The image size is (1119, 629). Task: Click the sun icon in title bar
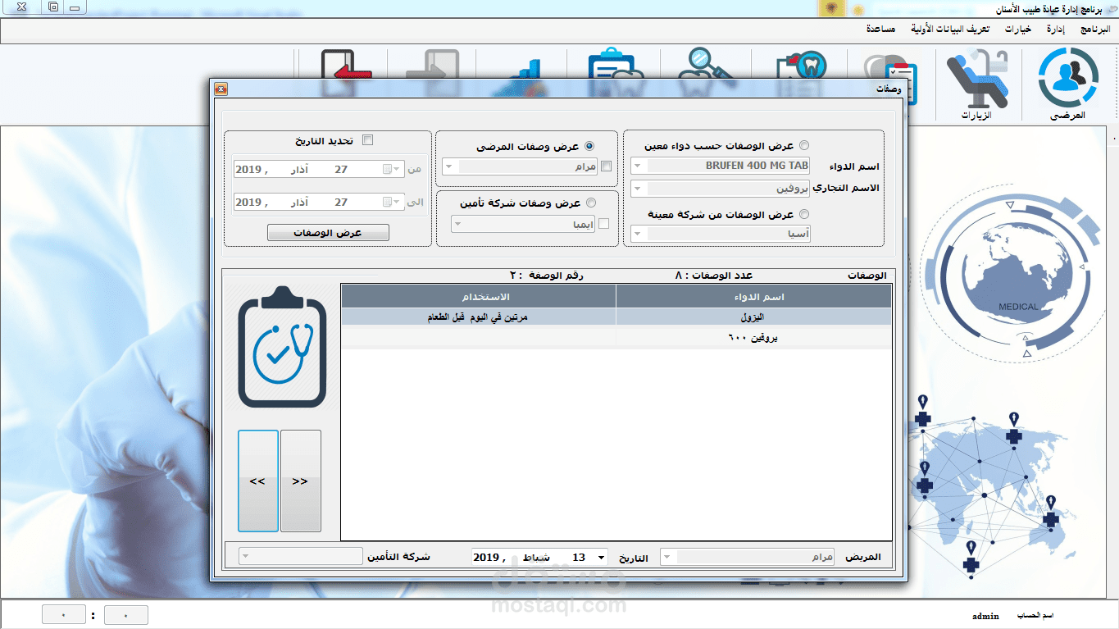coord(857,9)
